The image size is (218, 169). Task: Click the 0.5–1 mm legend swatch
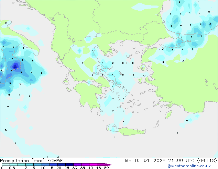tap(14, 165)
